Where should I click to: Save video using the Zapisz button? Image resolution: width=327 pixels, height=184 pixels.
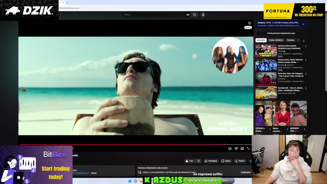226,161
